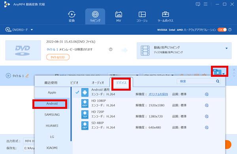Open the コラージュ collage tab

click(x=142, y=16)
